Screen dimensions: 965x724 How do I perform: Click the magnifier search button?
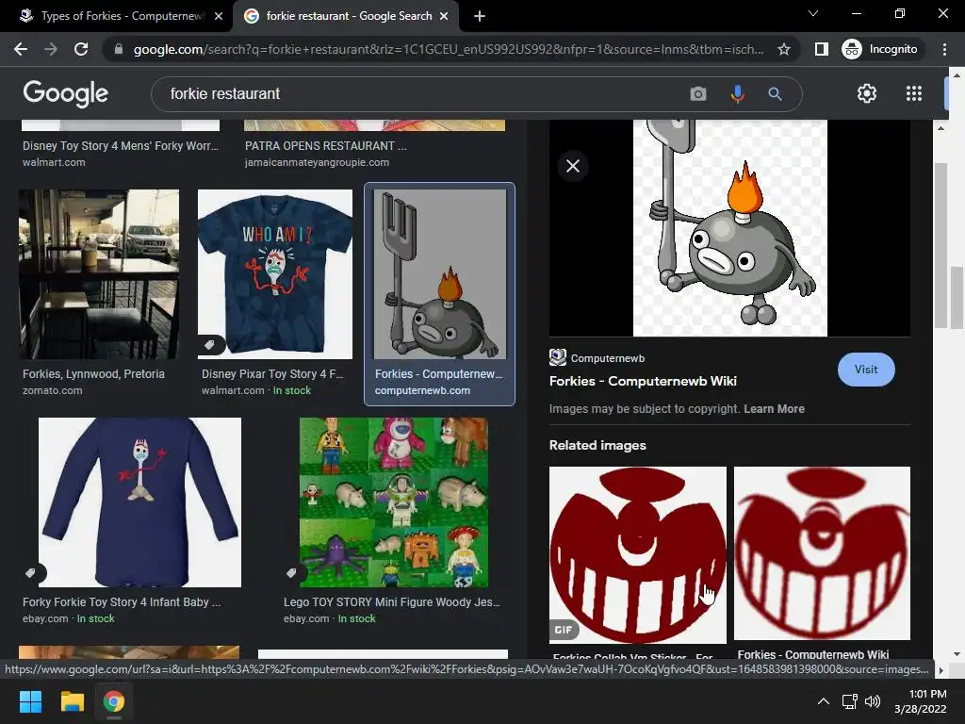pyautogui.click(x=775, y=94)
